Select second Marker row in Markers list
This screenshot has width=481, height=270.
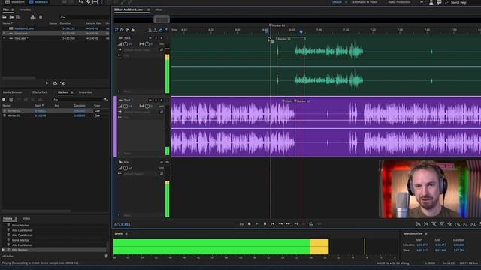point(55,115)
